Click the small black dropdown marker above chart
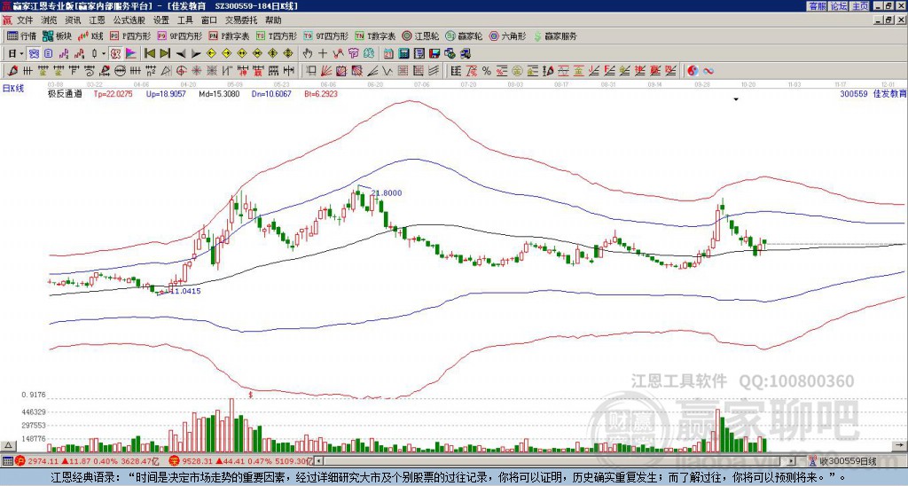 (x=736, y=99)
